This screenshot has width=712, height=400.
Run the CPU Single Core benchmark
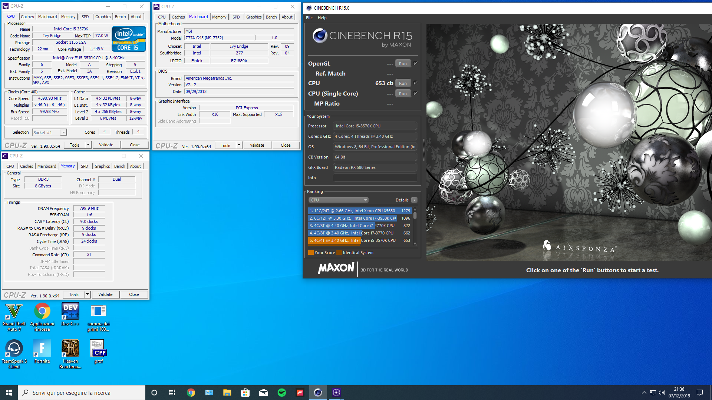403,94
